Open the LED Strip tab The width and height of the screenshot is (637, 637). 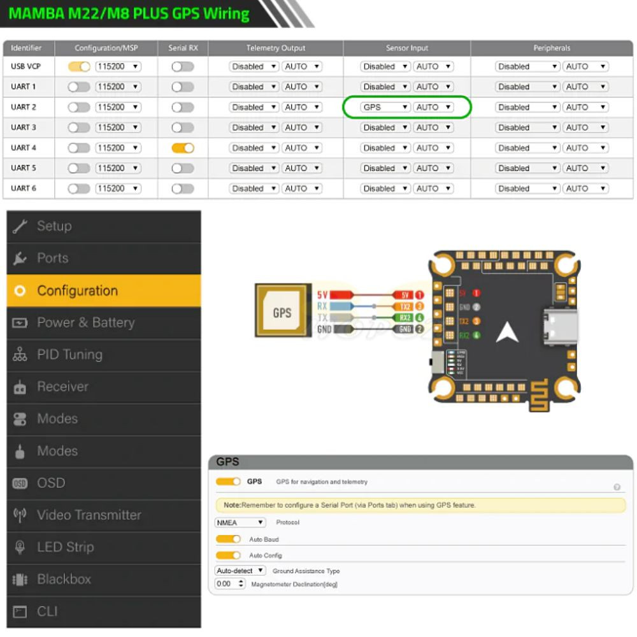[x=104, y=547]
